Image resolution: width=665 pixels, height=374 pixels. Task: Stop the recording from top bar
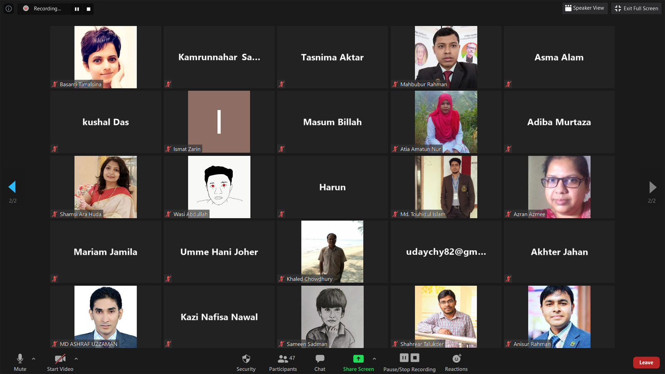pyautogui.click(x=88, y=9)
